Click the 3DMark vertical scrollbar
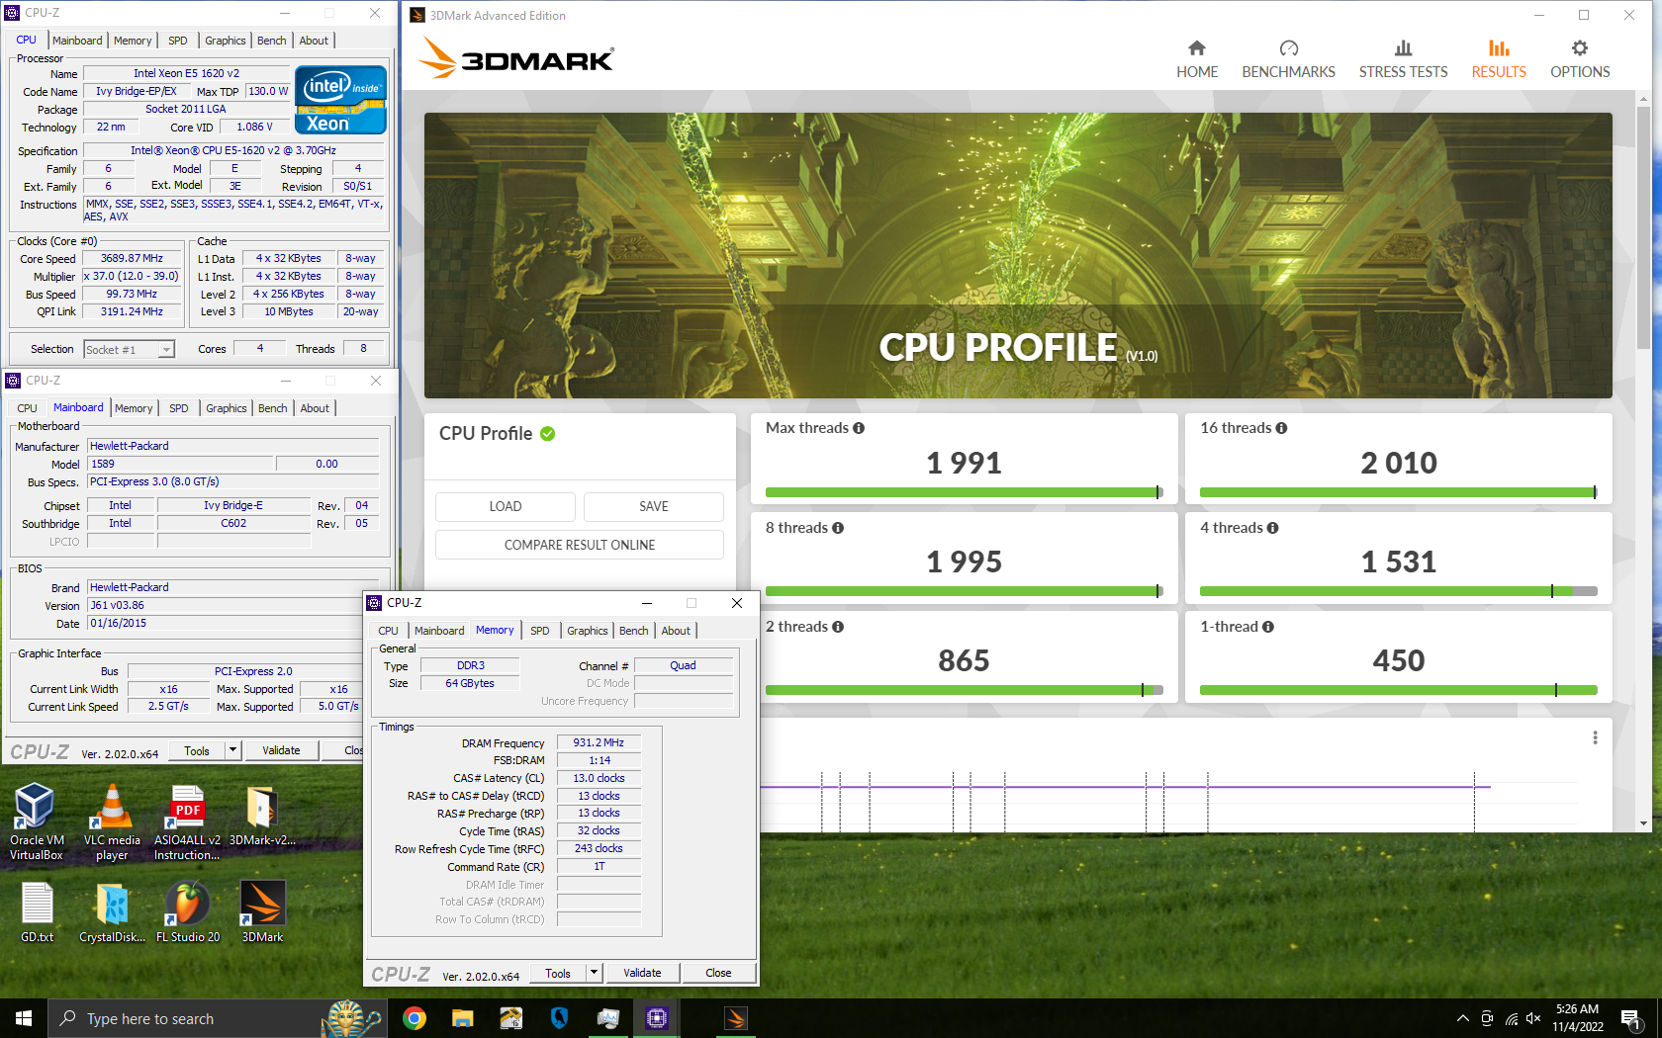 [1643, 225]
